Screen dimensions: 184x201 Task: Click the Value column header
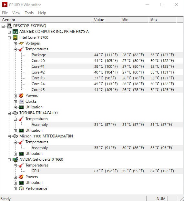pos(106,20)
